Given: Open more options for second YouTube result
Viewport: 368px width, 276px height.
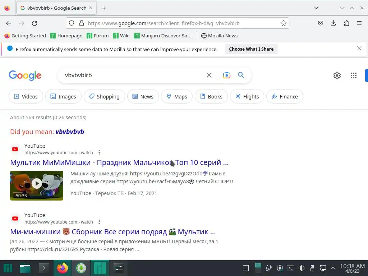Looking at the screenshot, I should coord(99,222).
